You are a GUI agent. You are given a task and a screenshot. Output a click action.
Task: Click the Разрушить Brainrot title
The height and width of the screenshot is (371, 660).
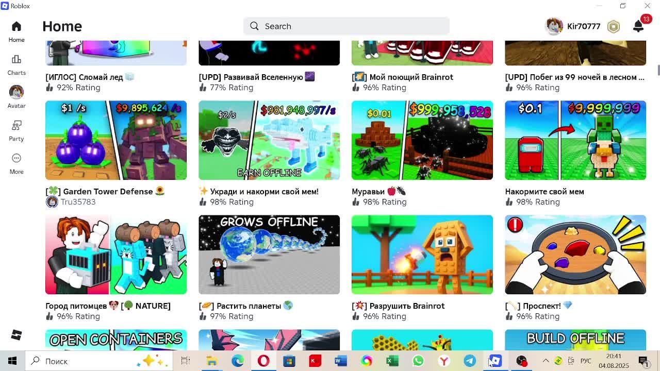(x=398, y=306)
